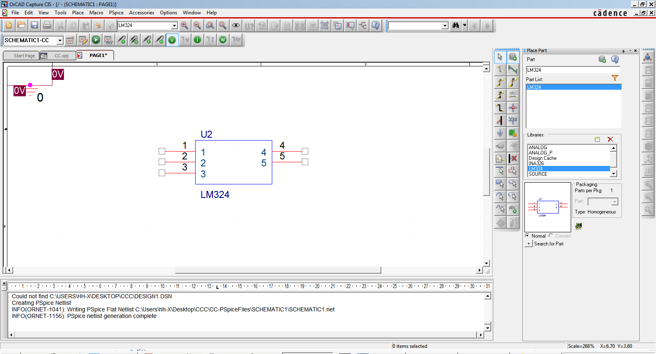Click the canvas vertical scrollbar thumb
The image size is (656, 354).
coord(486,172)
